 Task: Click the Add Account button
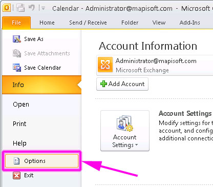click(122, 84)
